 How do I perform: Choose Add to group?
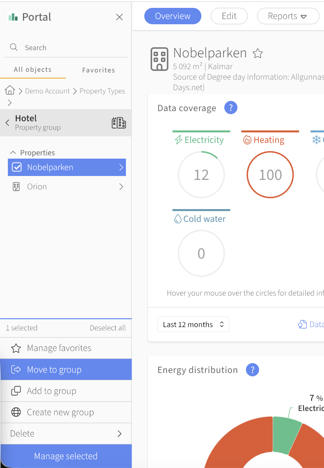click(66, 391)
